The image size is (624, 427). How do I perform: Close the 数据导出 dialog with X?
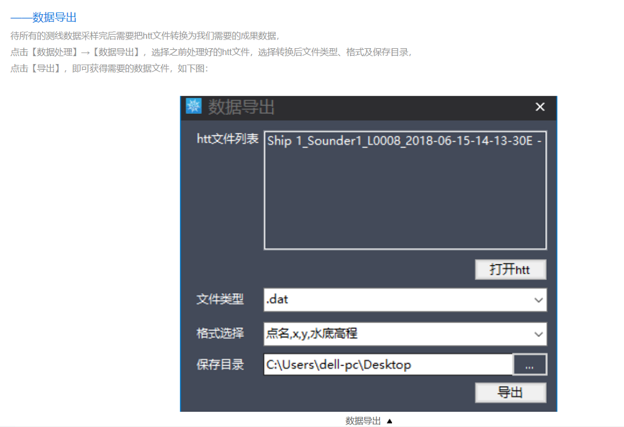[x=540, y=107]
